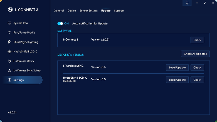217x122 pixels.
Task: Check L-Wireless SYNC firmware update
Action: coord(197,68)
